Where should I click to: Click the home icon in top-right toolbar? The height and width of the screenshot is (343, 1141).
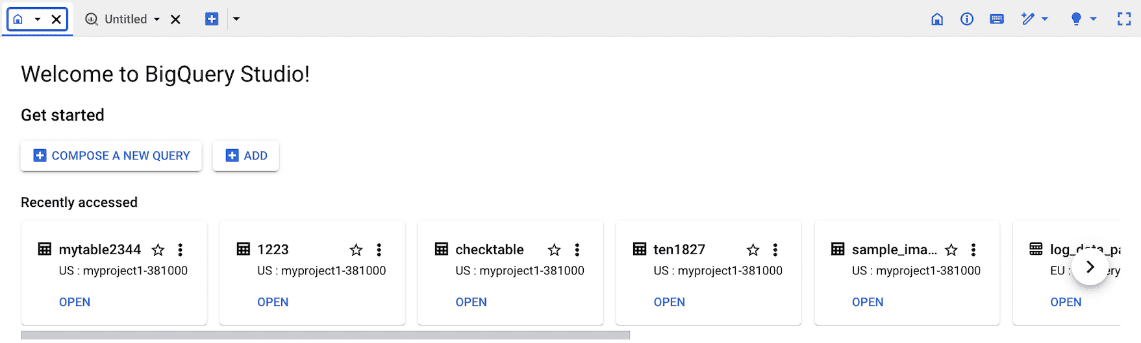click(937, 19)
